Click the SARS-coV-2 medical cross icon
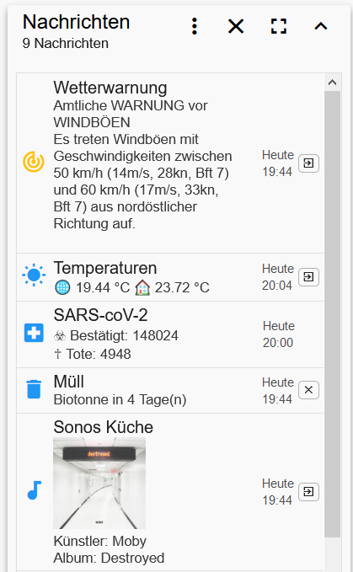 coord(34,333)
